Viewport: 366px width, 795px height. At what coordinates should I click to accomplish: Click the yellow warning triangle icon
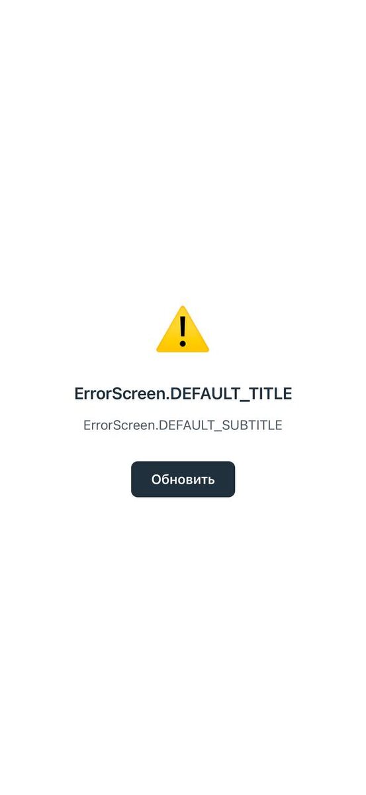[183, 329]
